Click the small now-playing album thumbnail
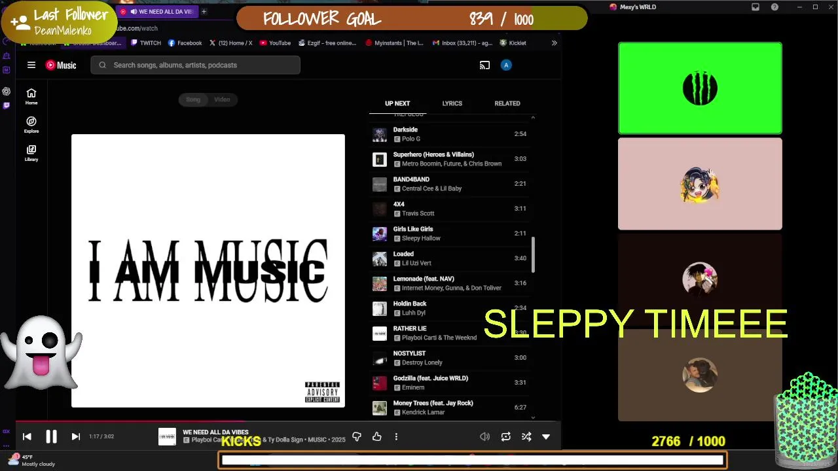Screen dimensions: 838x471 167,436
